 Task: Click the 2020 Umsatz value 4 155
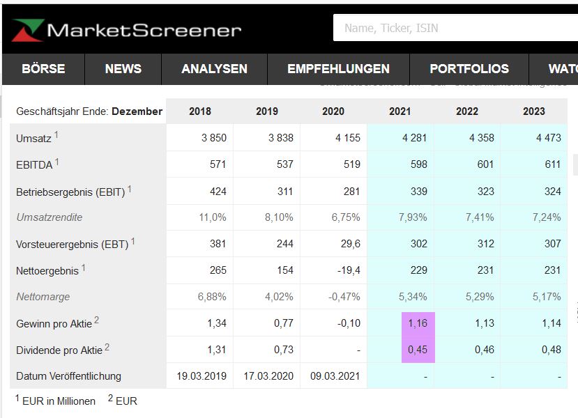(347, 138)
